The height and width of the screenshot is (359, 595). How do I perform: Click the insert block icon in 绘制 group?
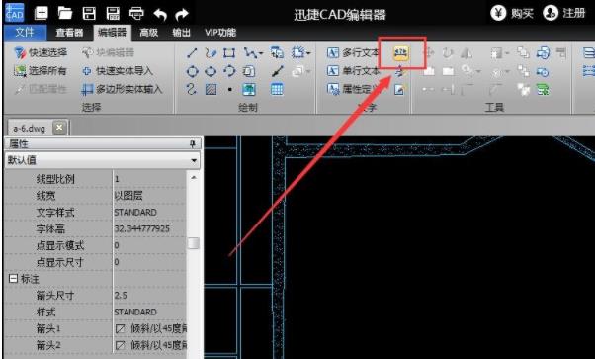[x=277, y=52]
